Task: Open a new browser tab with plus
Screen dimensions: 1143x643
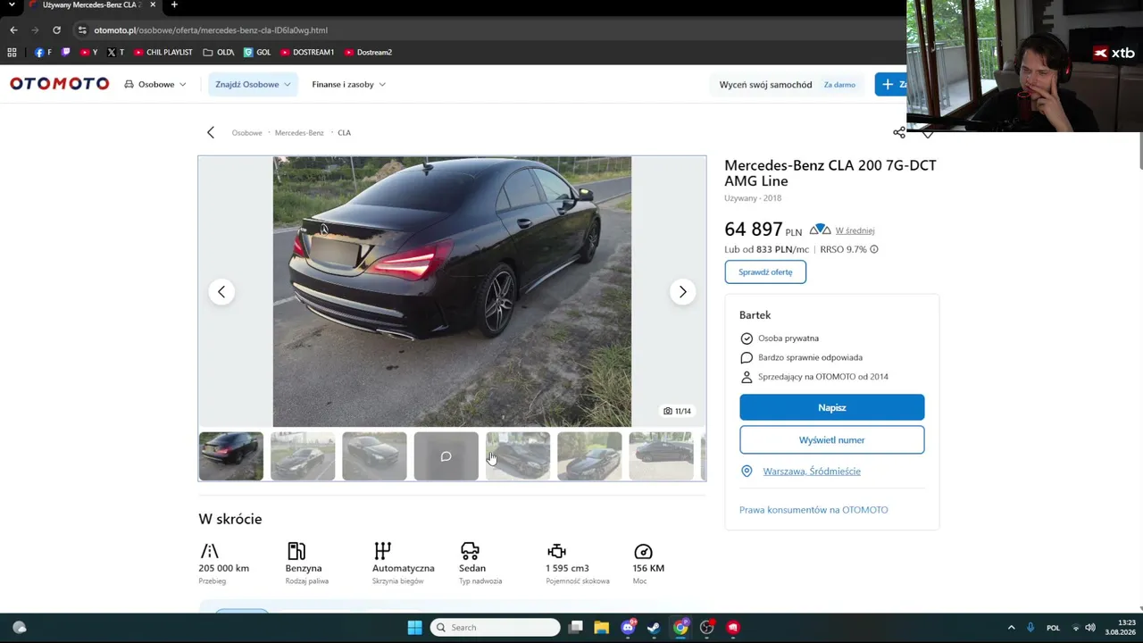Action: [174, 5]
